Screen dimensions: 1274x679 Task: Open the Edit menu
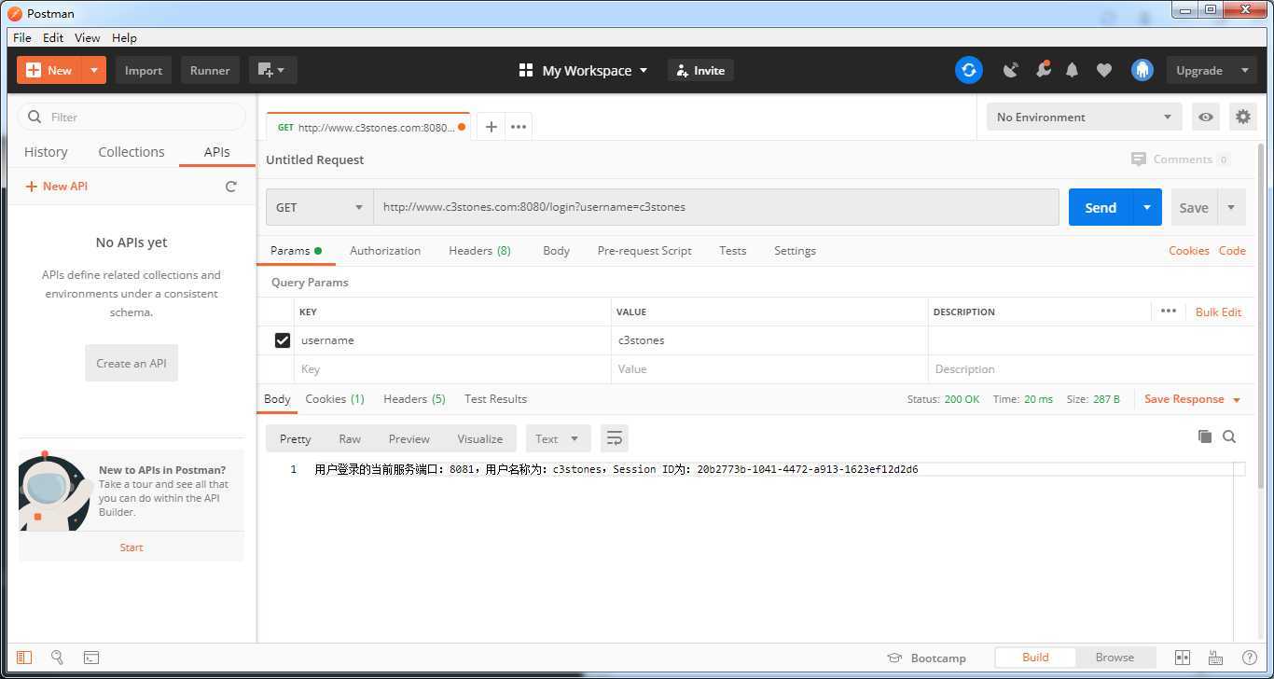pos(53,37)
